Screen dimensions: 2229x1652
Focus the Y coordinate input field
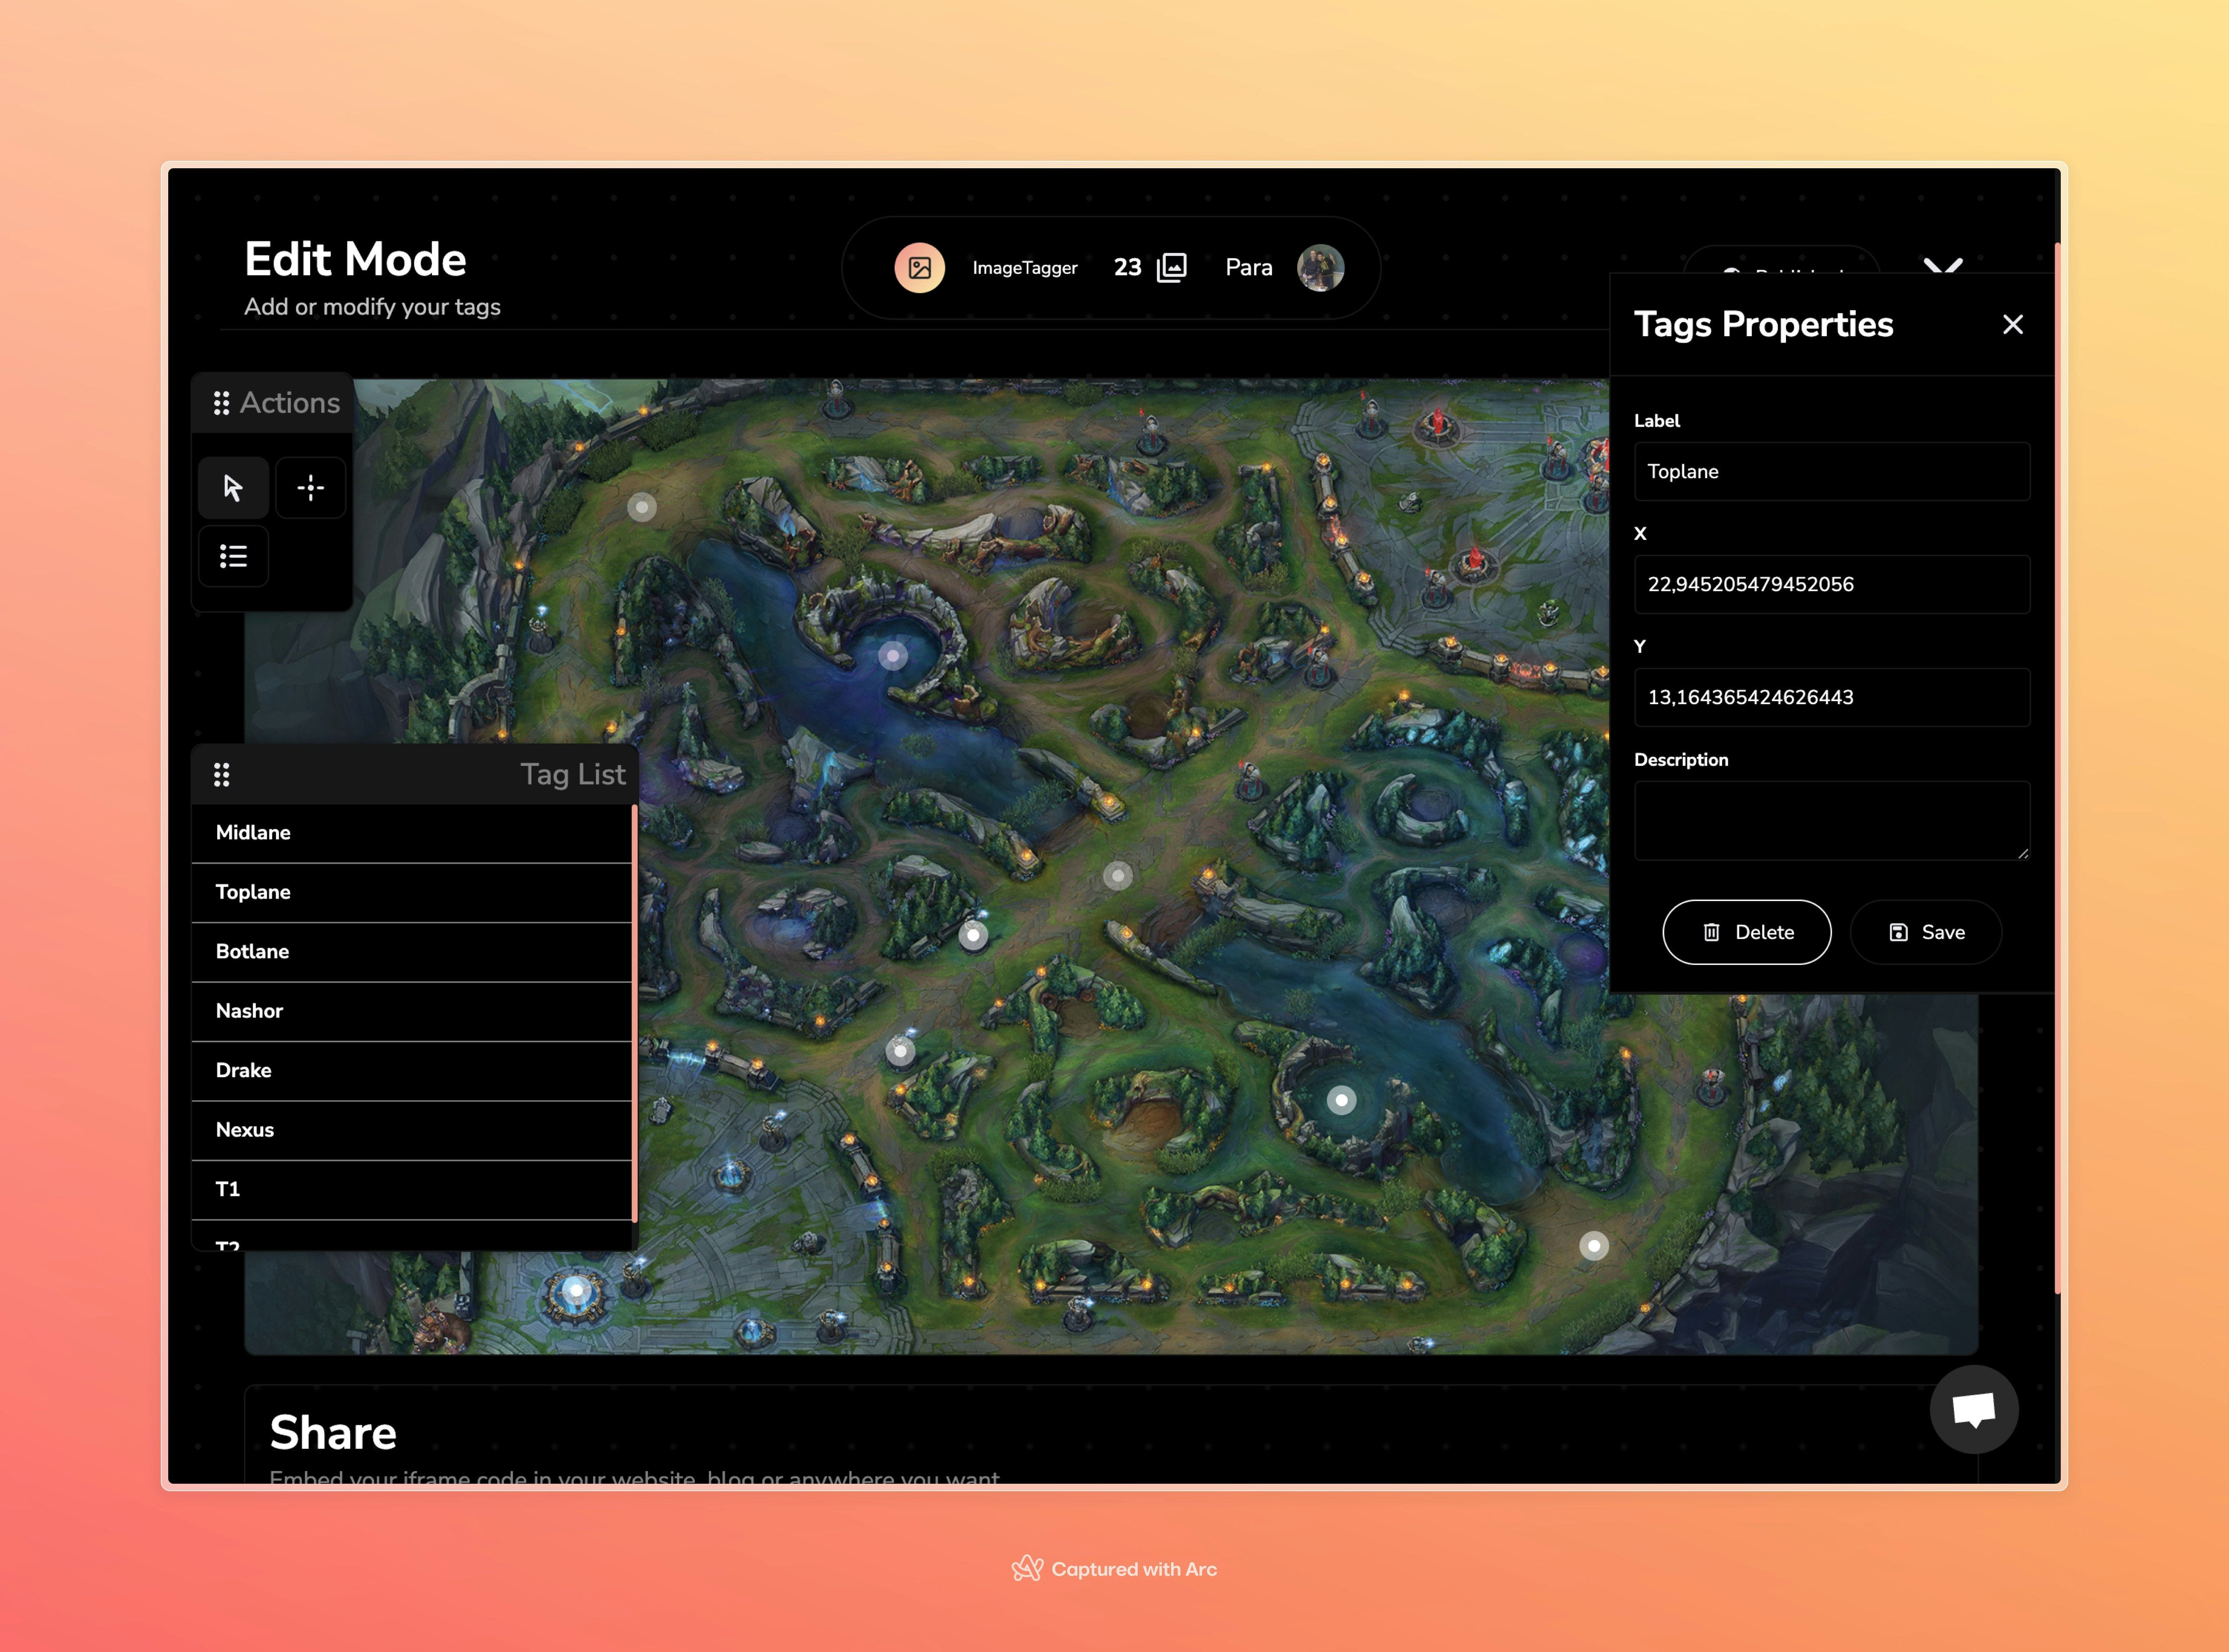(x=1832, y=698)
